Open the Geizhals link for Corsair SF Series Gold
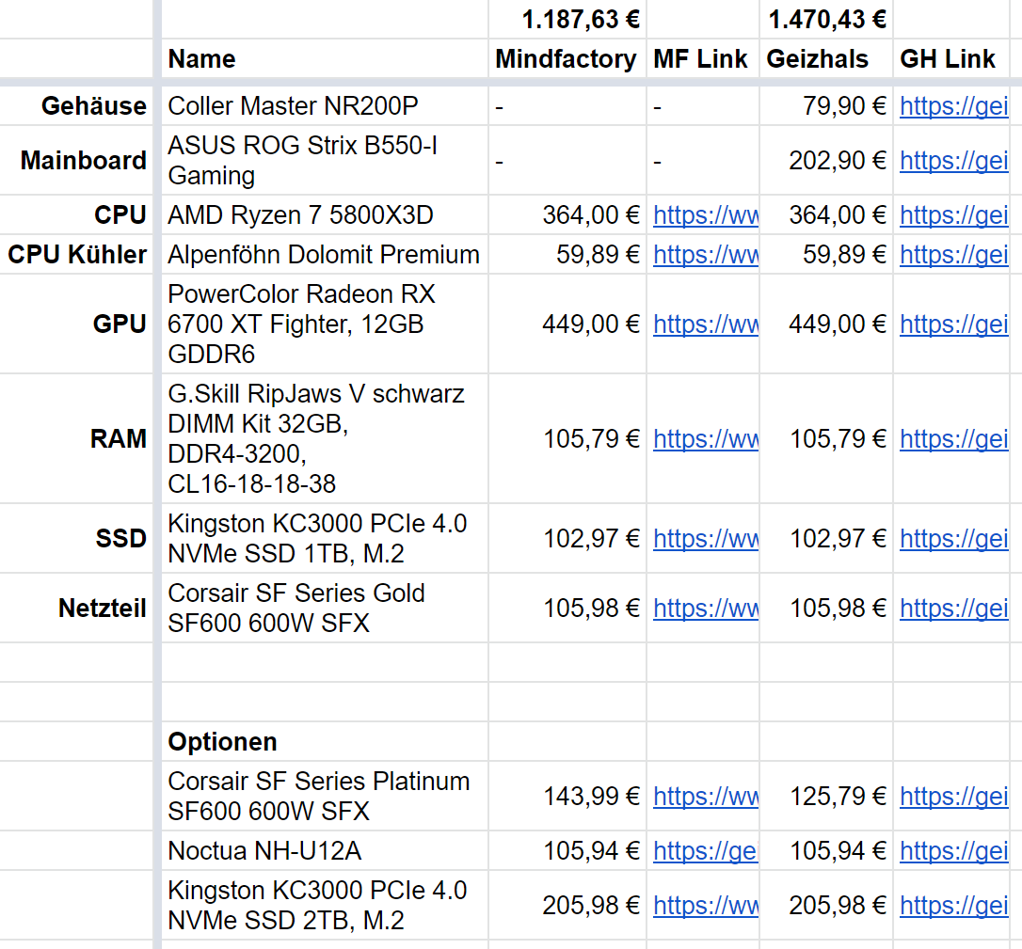This screenshot has width=1022, height=949. click(x=953, y=609)
